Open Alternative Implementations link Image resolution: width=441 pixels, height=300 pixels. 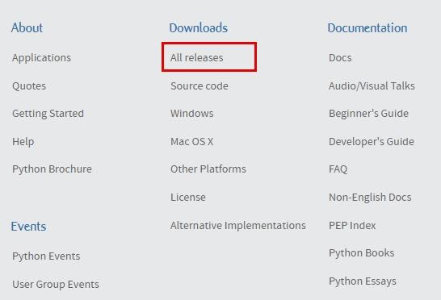point(238,225)
